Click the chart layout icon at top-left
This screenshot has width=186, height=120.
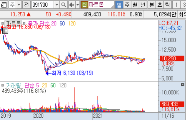[x=4, y=5]
